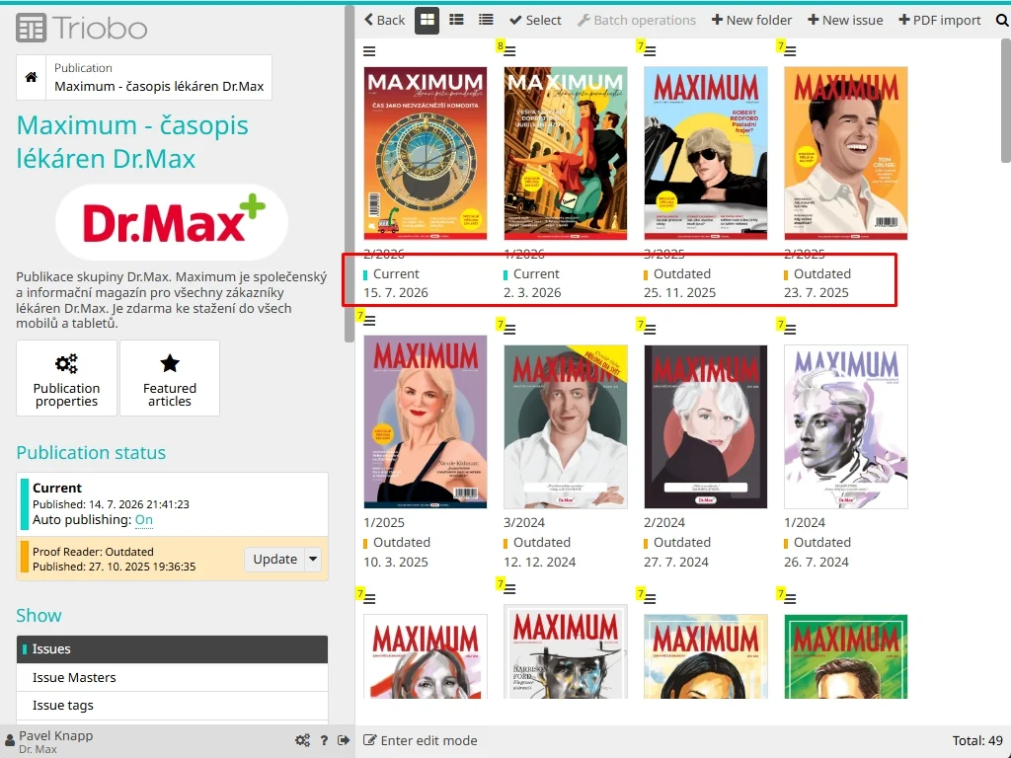Open the PDF import tool
This screenshot has height=758, width=1011.
[x=940, y=20]
